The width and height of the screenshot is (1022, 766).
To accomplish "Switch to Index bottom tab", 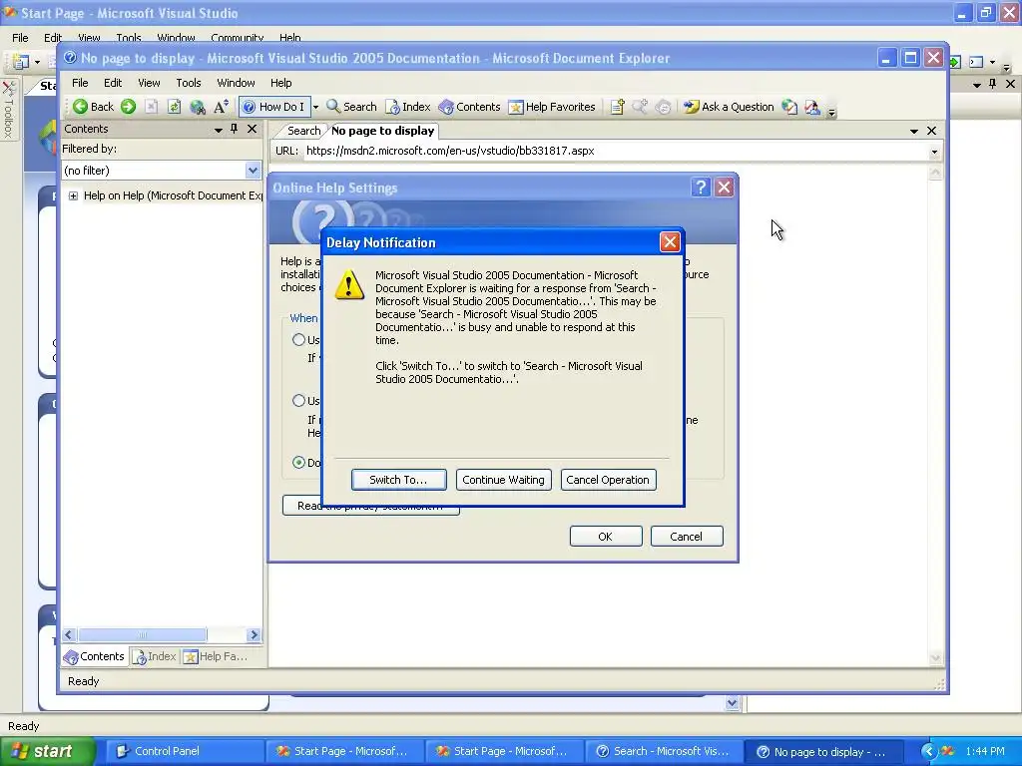I will pos(155,656).
